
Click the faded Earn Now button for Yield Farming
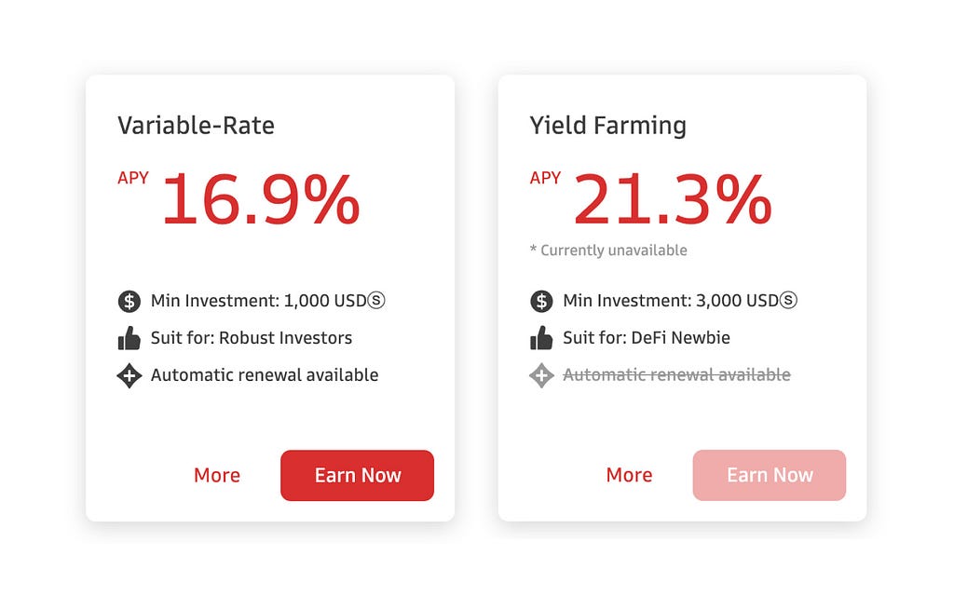click(770, 476)
